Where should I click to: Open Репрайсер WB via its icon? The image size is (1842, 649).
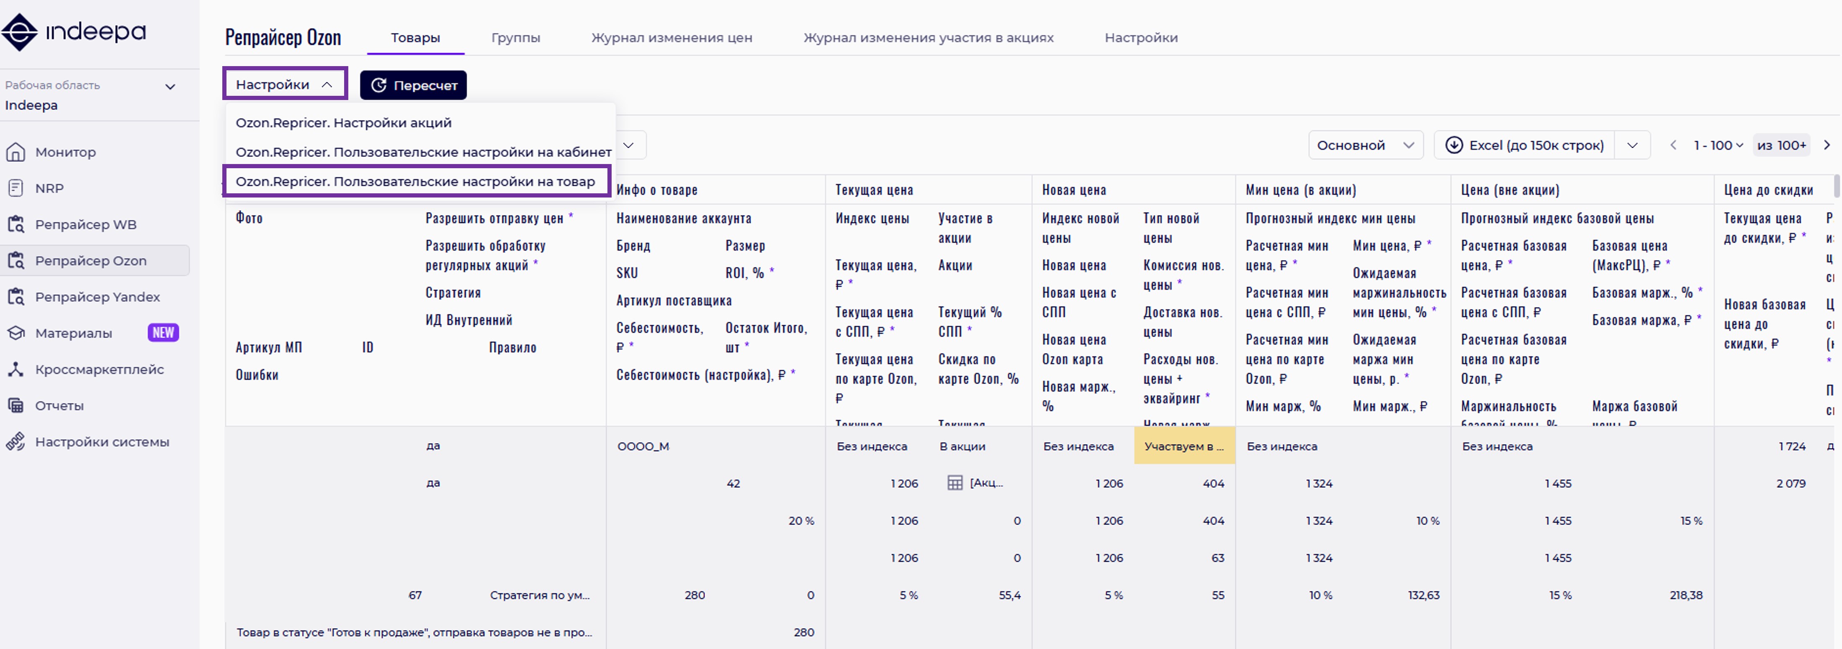[x=16, y=224]
